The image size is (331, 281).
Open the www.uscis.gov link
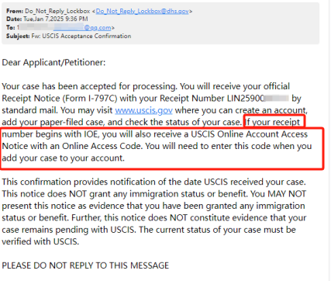point(143,110)
